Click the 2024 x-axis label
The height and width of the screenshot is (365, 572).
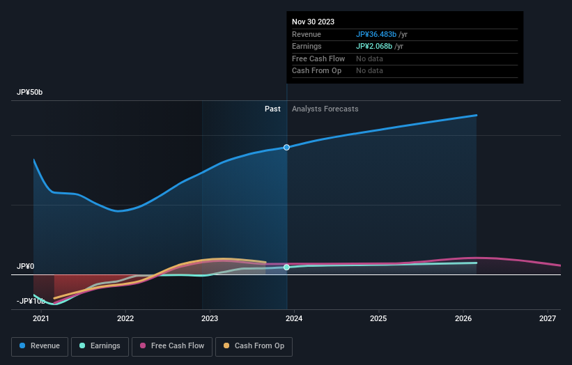(x=294, y=318)
